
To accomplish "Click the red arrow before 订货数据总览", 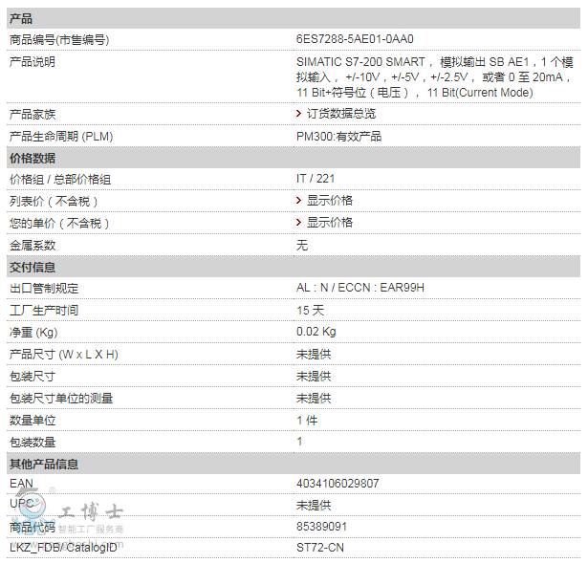I will coord(298,114).
